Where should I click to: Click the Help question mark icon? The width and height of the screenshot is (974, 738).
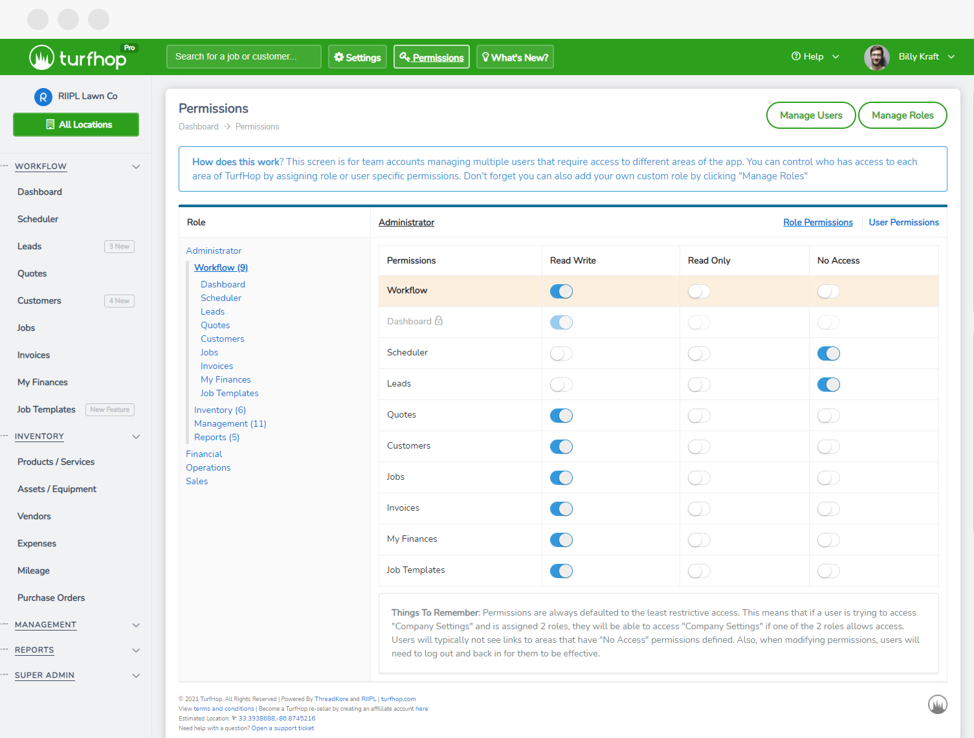tap(796, 56)
